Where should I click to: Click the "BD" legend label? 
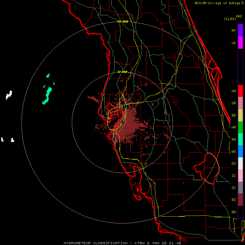point(234,115)
